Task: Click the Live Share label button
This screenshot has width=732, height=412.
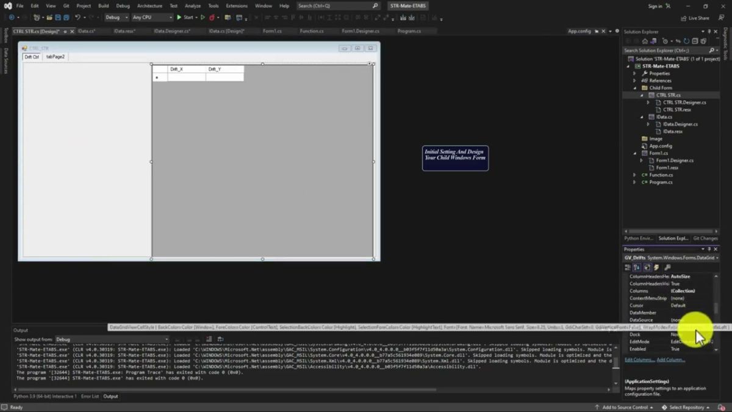Action: (x=699, y=18)
